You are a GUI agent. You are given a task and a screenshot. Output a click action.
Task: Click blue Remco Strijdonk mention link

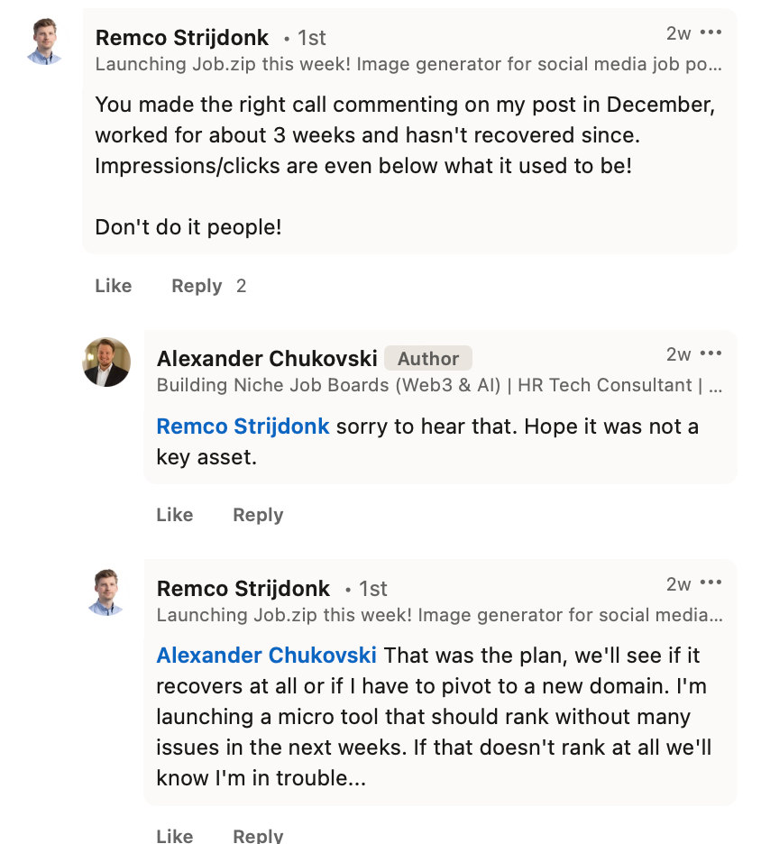point(243,427)
